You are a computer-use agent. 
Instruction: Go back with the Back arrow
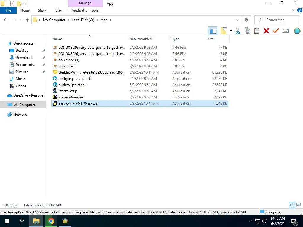(x=6, y=20)
